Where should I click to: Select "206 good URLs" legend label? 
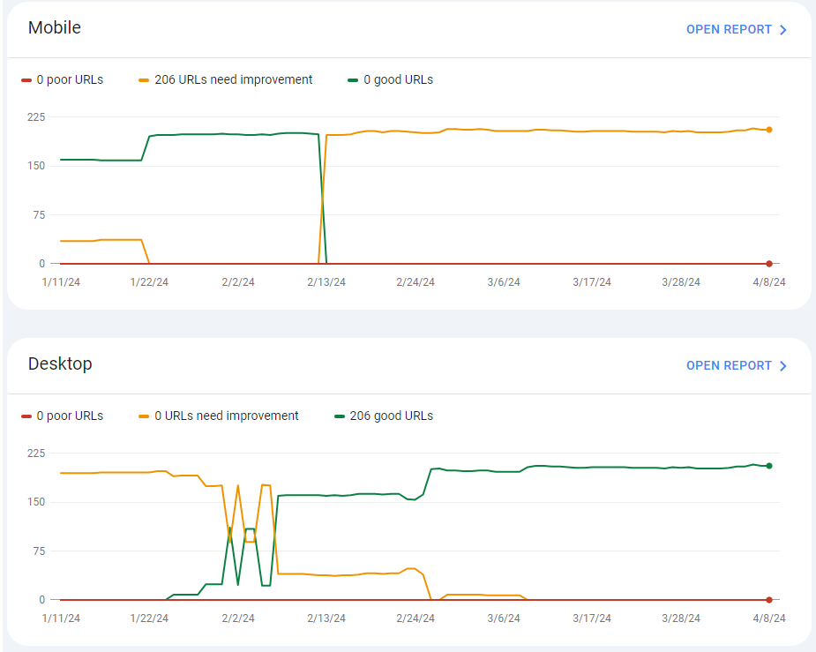click(392, 416)
